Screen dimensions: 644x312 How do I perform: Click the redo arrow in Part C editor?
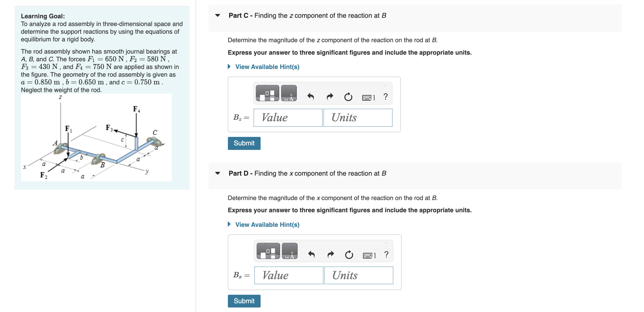[330, 96]
